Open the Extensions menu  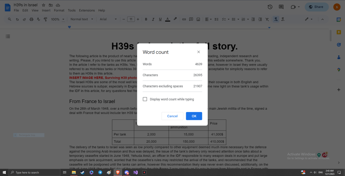coord(87,10)
